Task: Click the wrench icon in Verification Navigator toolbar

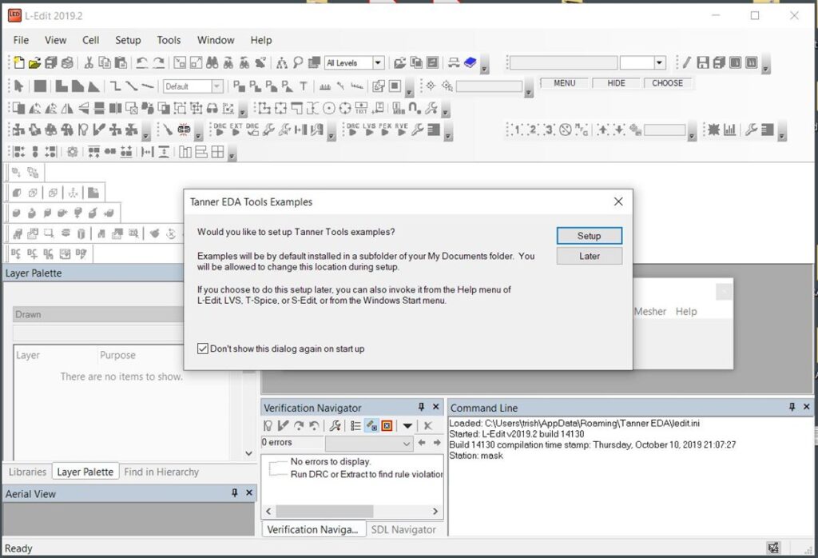Action: tap(335, 425)
